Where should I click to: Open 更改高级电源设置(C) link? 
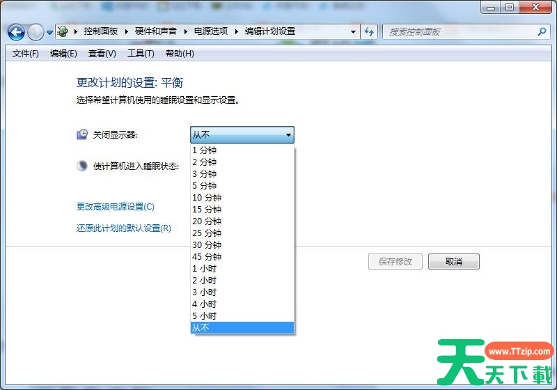[x=116, y=207]
